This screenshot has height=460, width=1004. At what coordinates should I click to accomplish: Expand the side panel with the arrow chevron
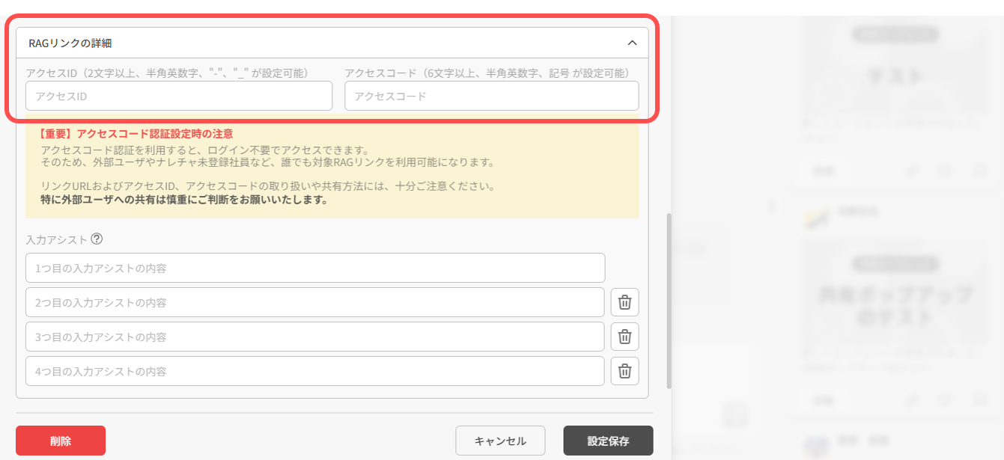pos(772,206)
